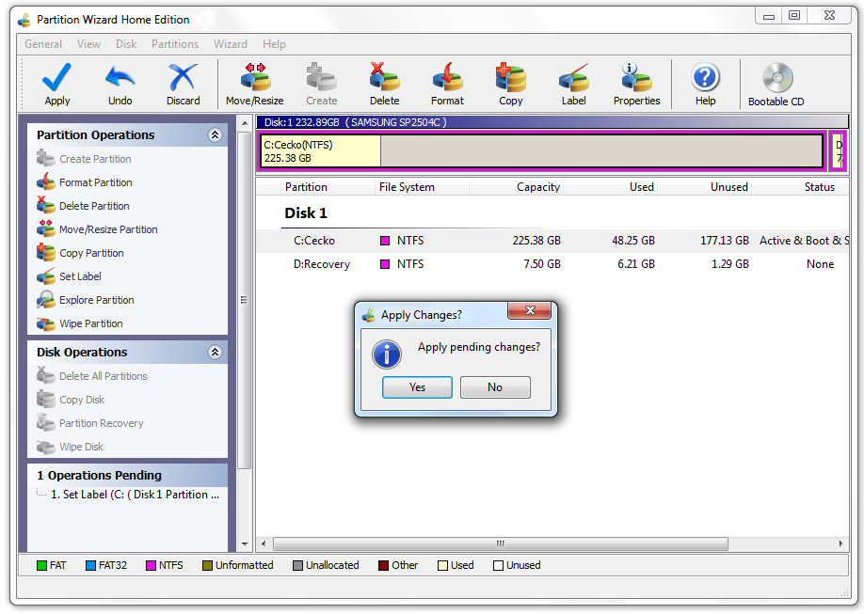Image resolution: width=864 pixels, height=614 pixels.
Task: Select the C:Cecko block in the disk map
Action: [542, 150]
